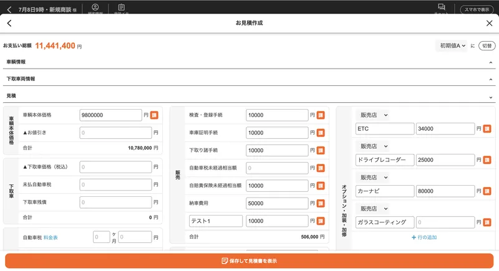
Task: Click the tax icon for 車庫証明手続
Action: click(x=321, y=133)
